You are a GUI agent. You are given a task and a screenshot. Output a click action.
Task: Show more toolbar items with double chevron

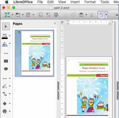(x=117, y=15)
